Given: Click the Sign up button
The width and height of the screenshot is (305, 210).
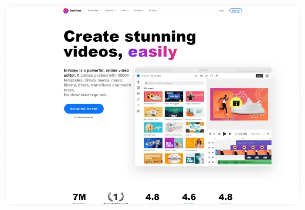Looking at the screenshot, I should (x=235, y=11).
